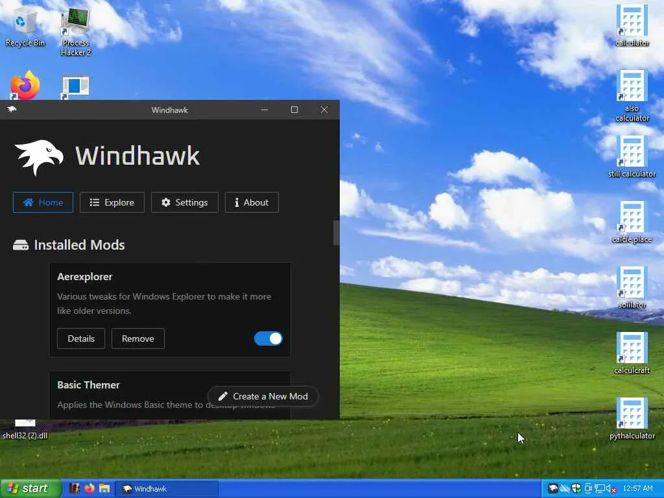Click the first quick launch icon on taskbar

pyautogui.click(x=75, y=488)
